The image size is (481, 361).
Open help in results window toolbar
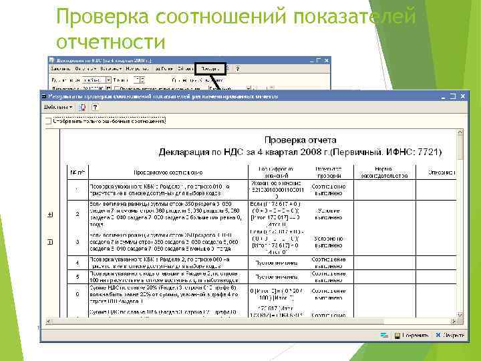95,107
